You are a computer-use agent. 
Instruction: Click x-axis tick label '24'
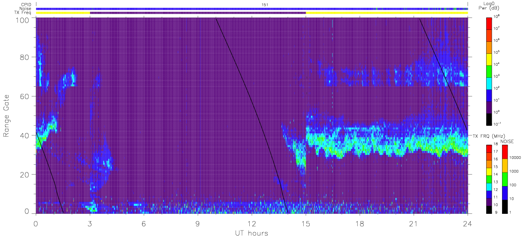(x=467, y=223)
